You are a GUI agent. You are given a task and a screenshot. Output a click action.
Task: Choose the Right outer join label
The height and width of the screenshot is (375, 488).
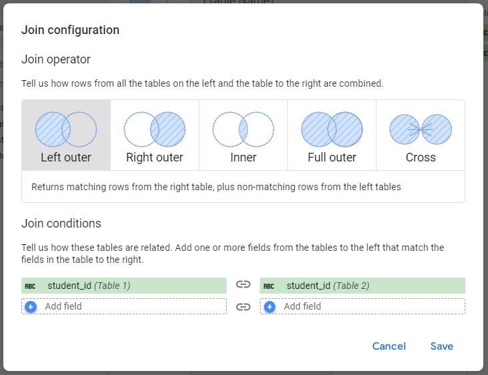click(155, 158)
